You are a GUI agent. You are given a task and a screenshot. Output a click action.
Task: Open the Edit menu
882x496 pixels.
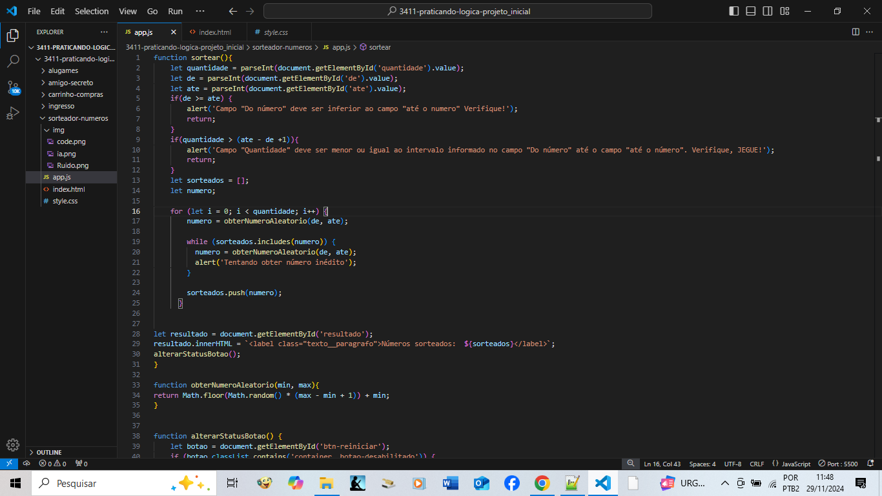(57, 11)
